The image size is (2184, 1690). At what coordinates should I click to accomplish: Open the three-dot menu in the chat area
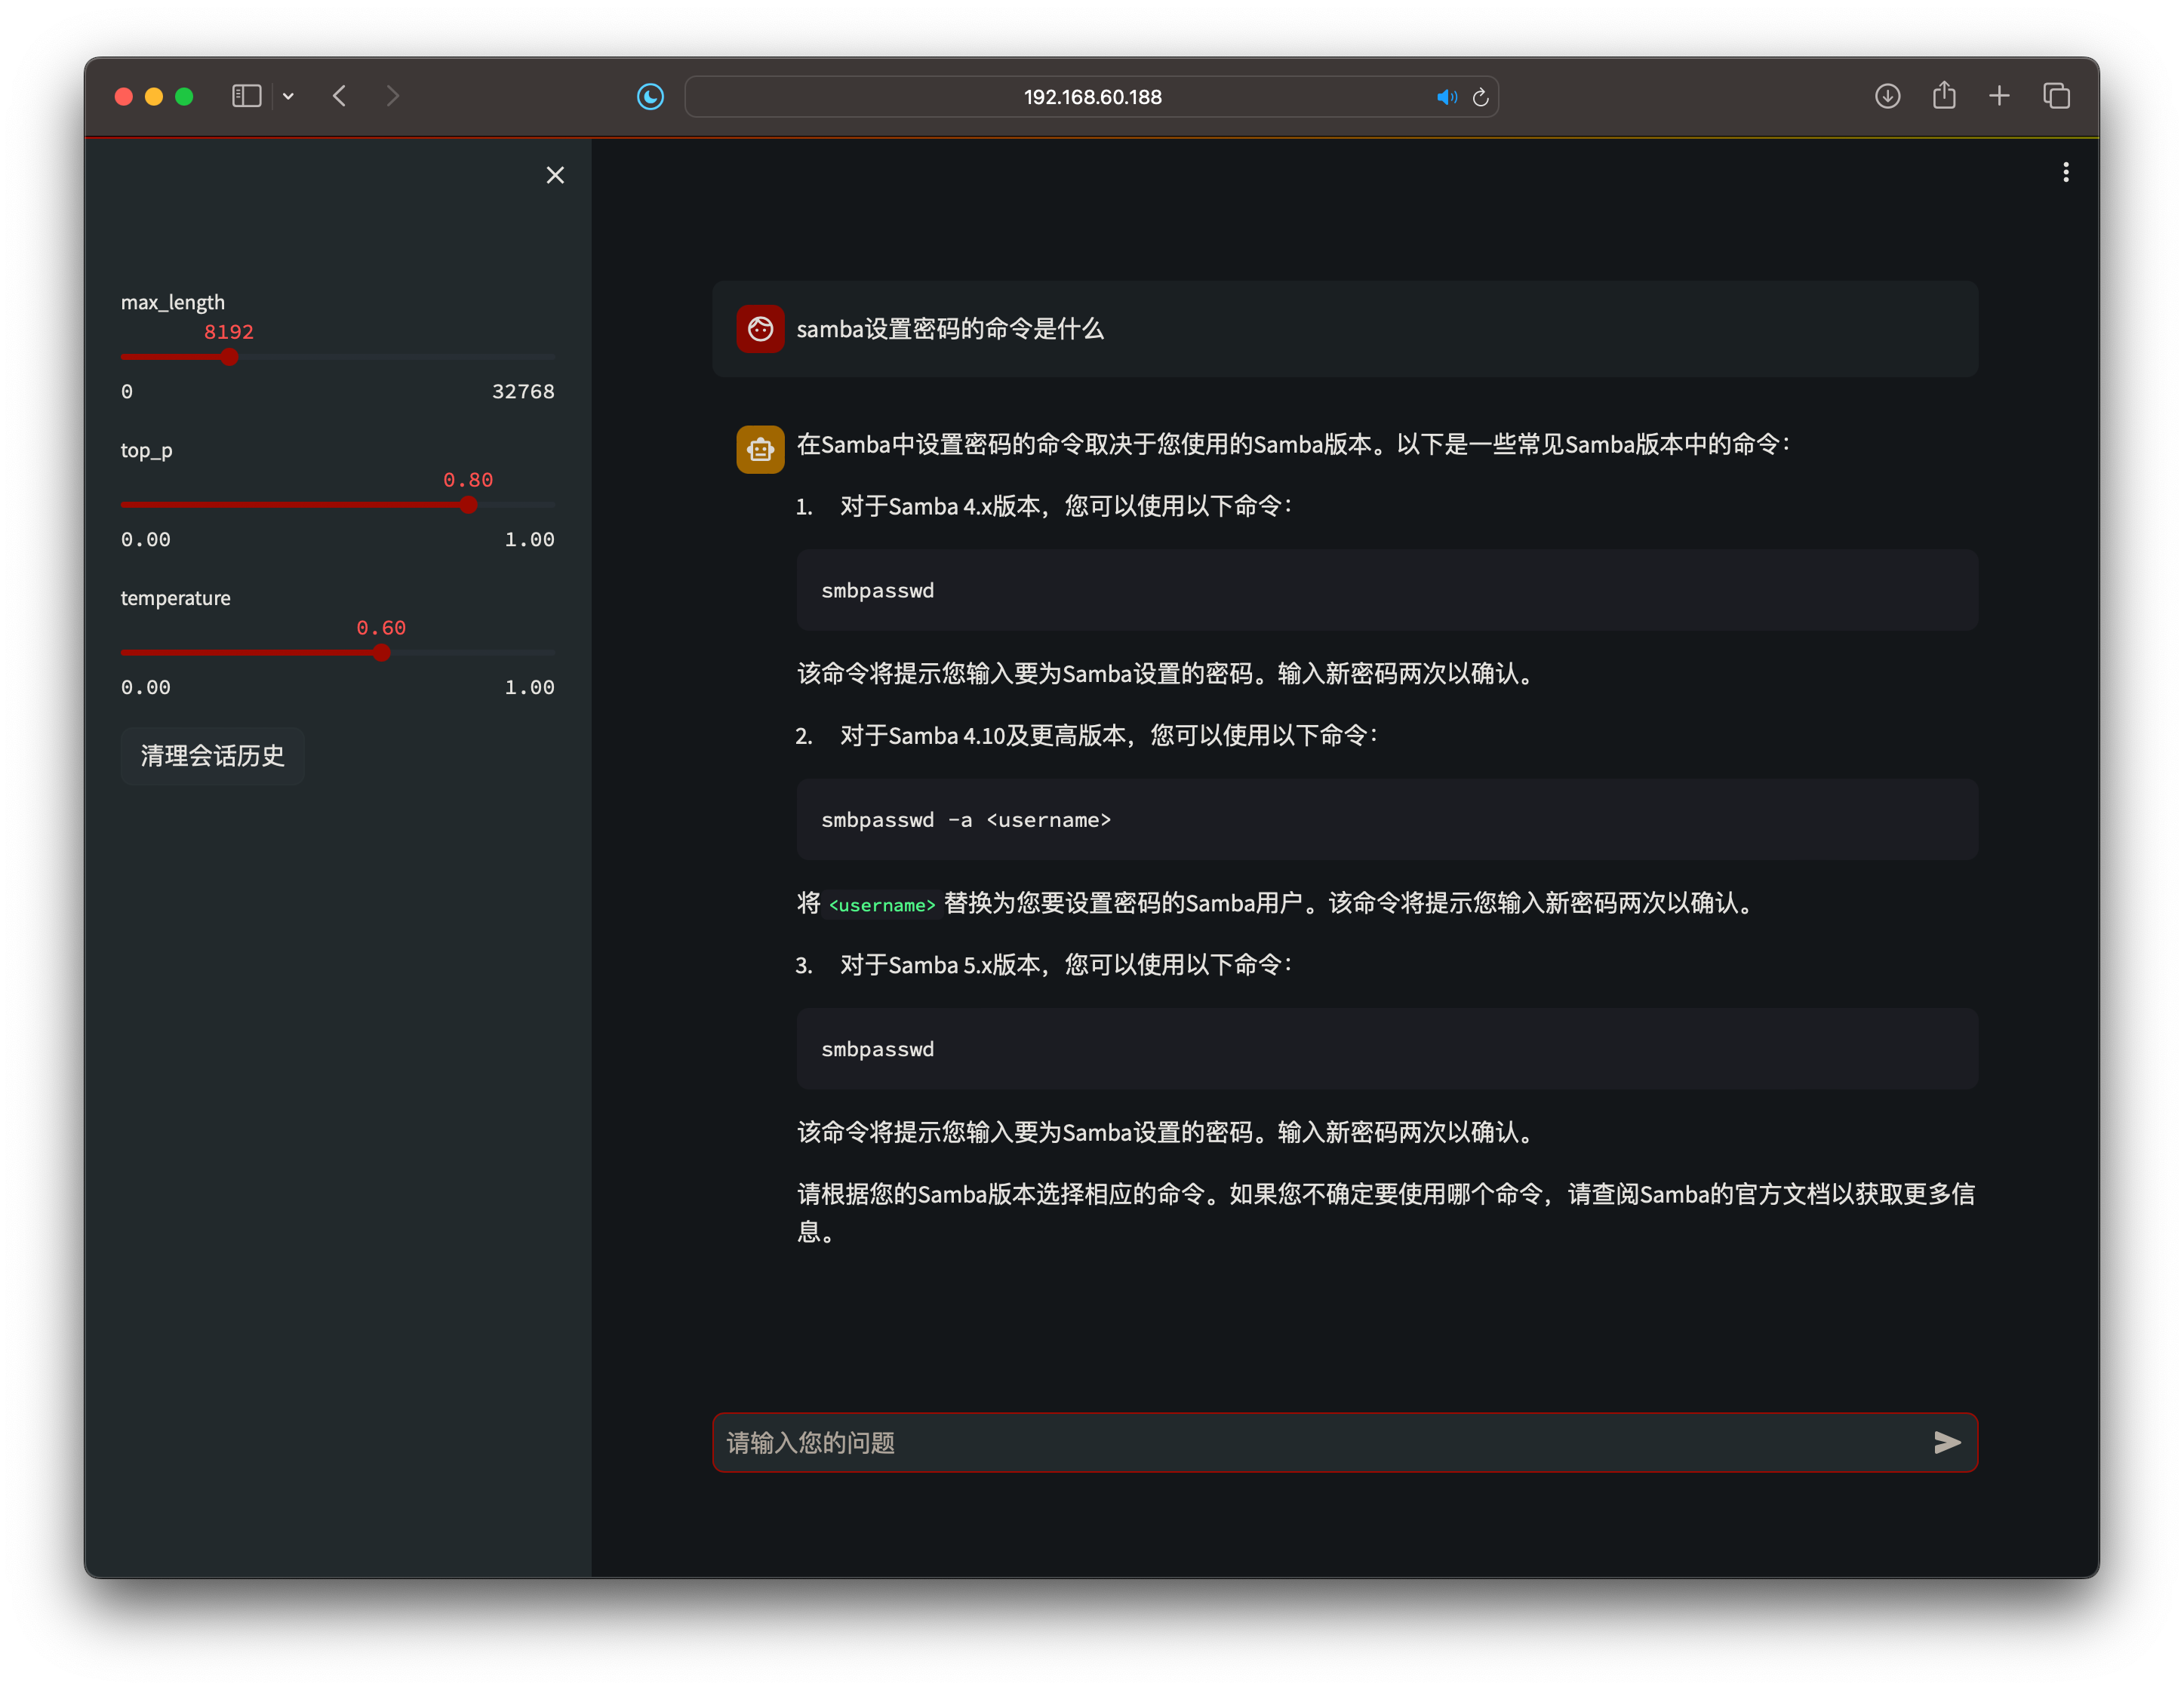[2065, 172]
